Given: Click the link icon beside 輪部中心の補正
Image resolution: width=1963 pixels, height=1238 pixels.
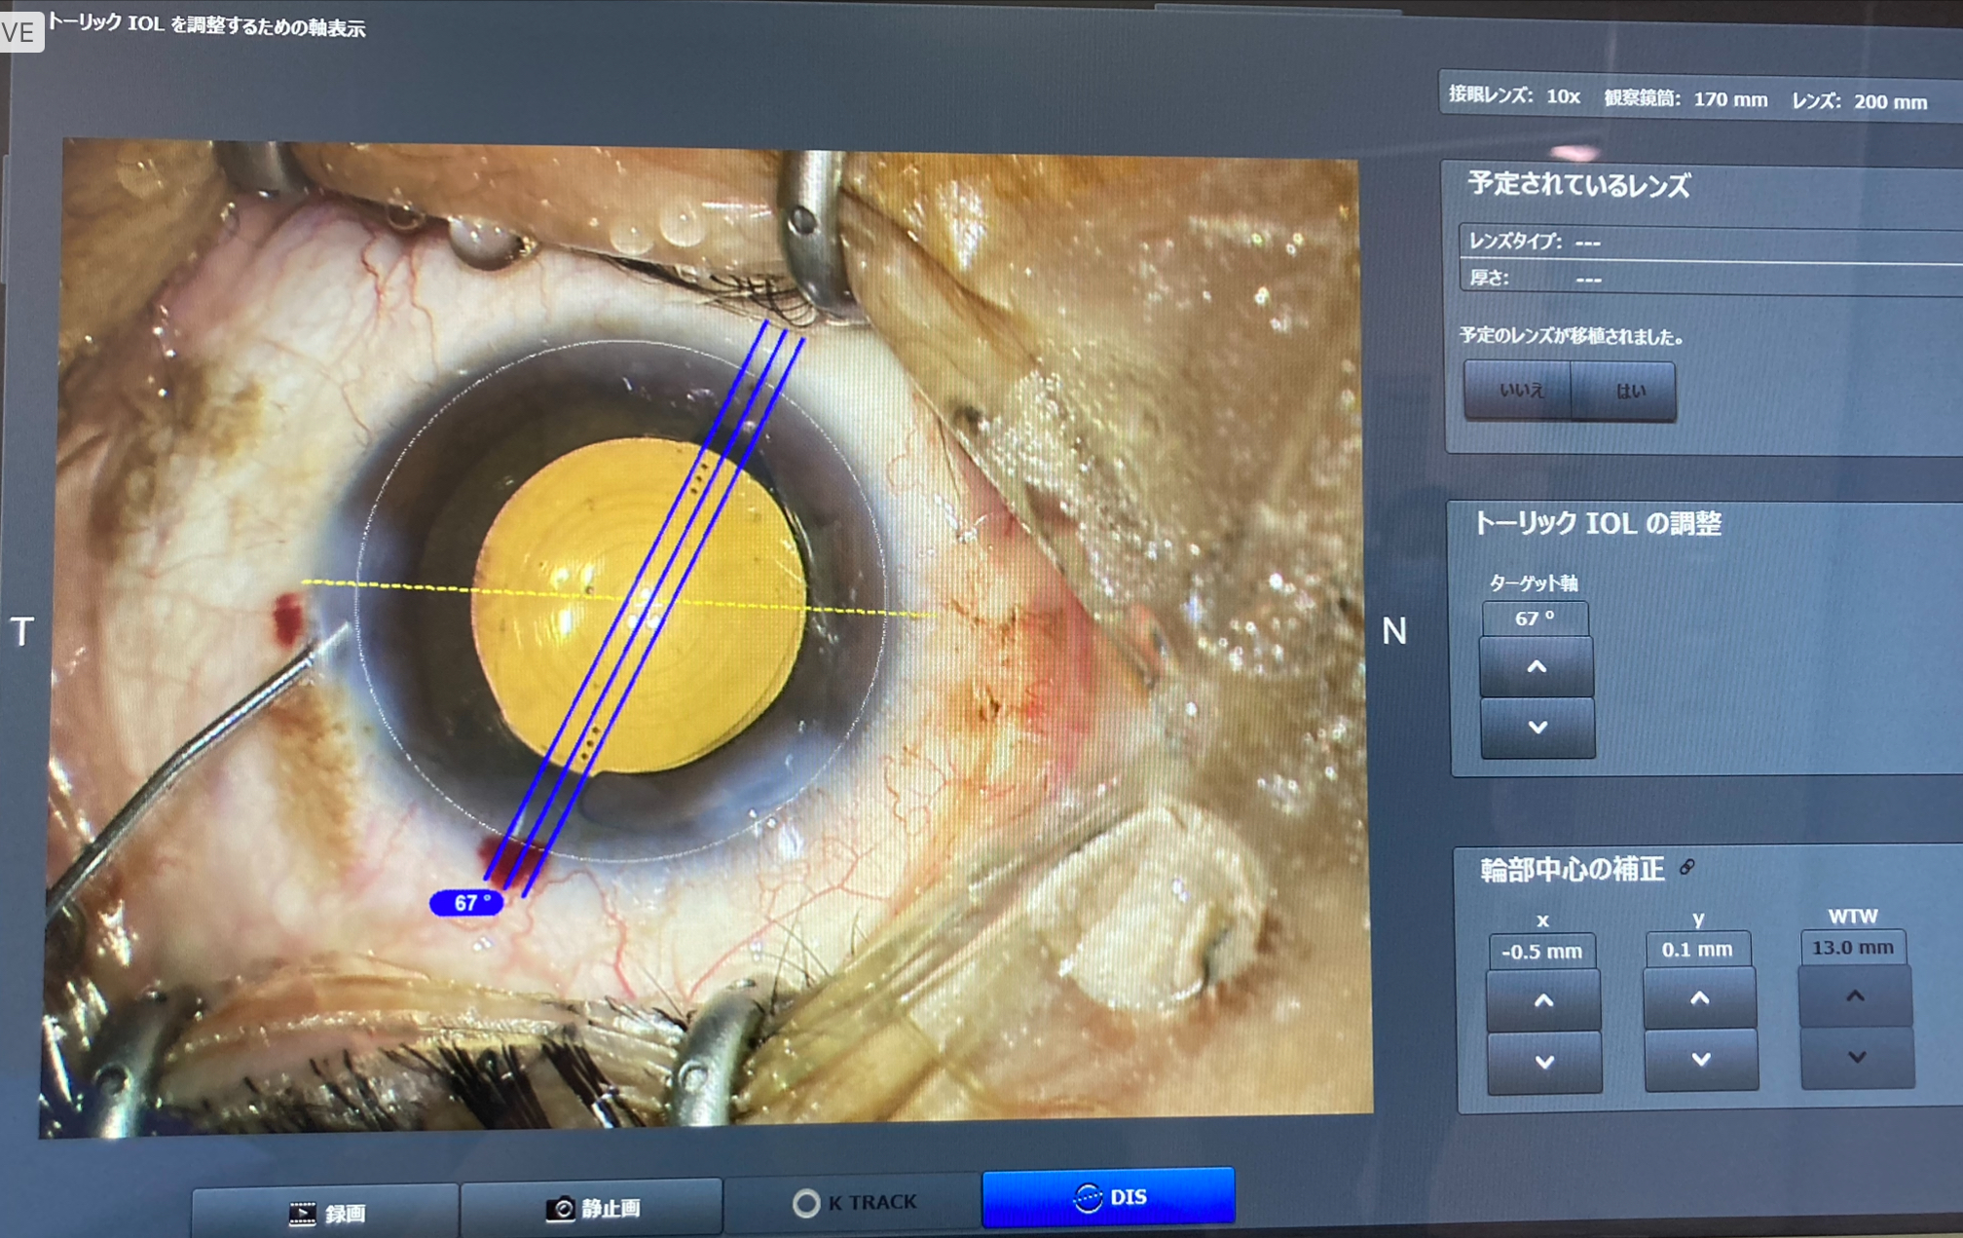Looking at the screenshot, I should click(1687, 867).
